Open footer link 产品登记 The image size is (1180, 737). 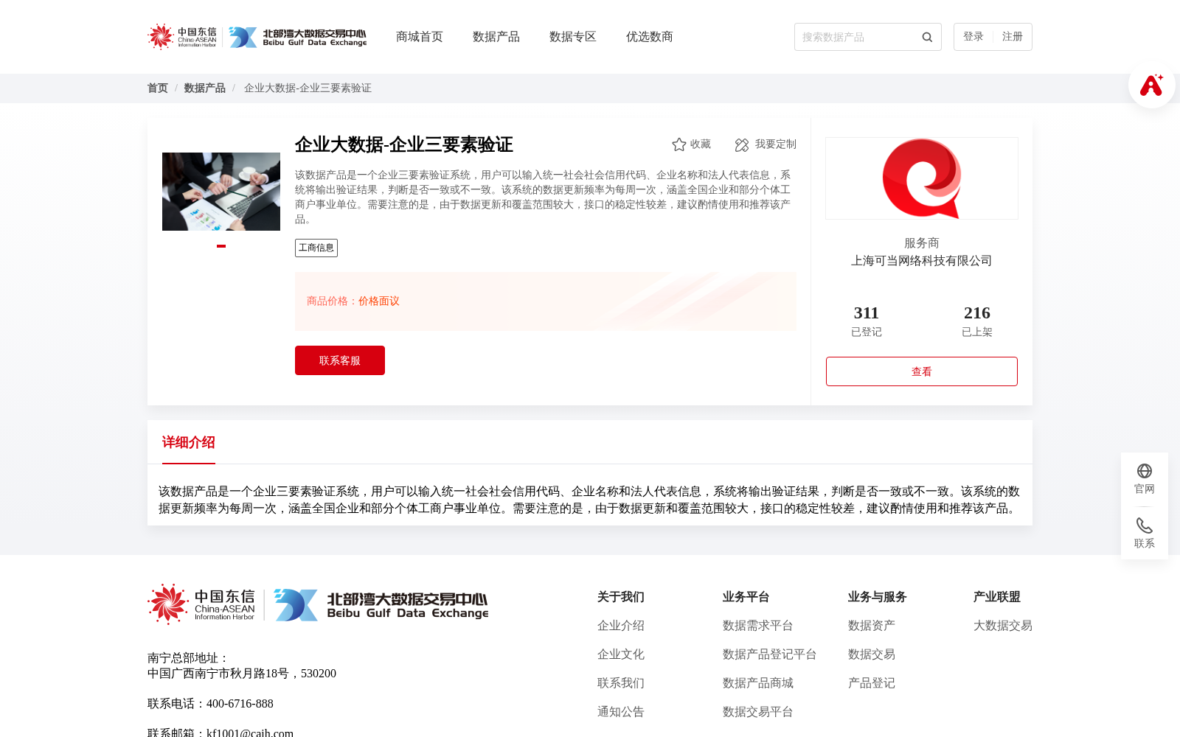[872, 683]
